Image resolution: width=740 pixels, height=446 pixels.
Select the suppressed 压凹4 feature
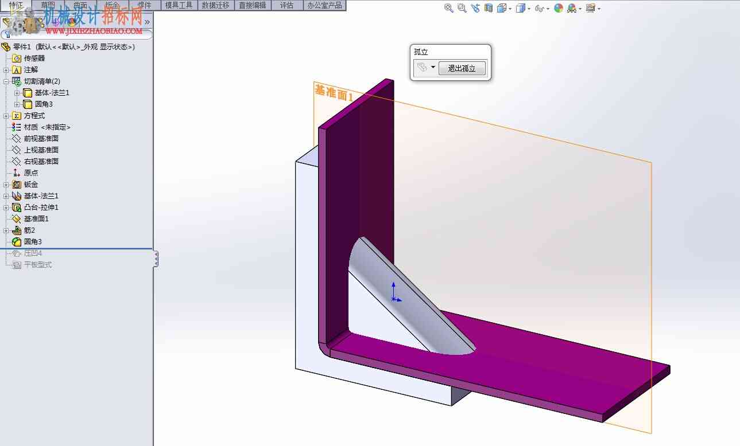click(27, 253)
